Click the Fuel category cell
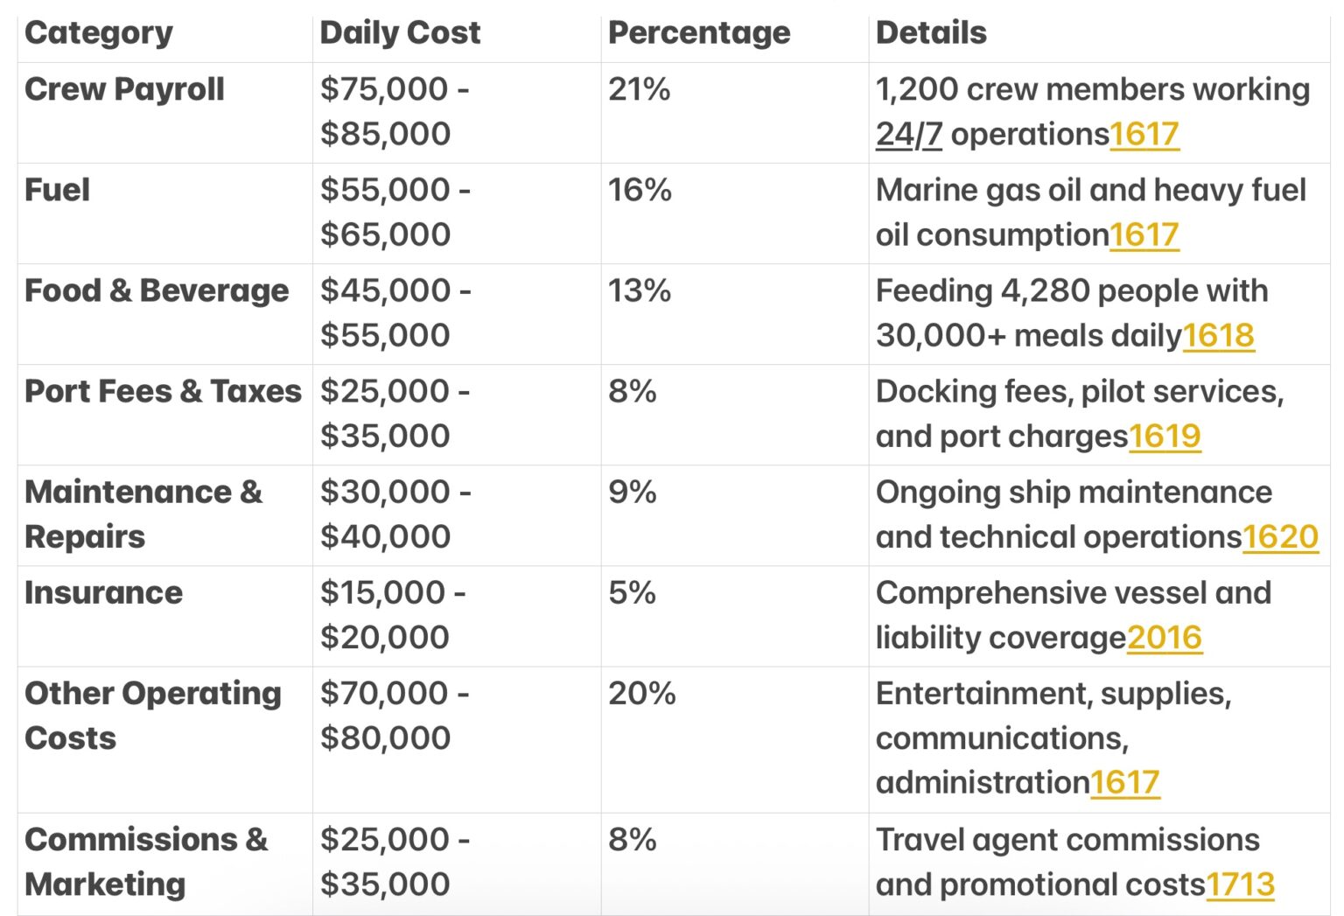The image size is (1344, 916). pyautogui.click(x=58, y=191)
